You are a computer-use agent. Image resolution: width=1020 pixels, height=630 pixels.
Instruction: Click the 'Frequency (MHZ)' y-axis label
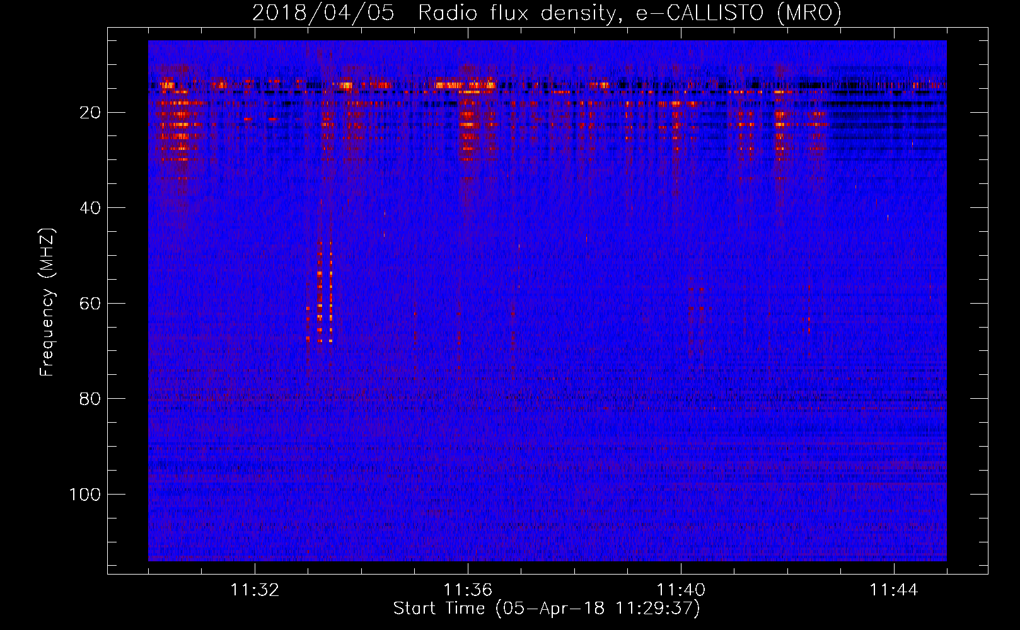click(x=47, y=302)
